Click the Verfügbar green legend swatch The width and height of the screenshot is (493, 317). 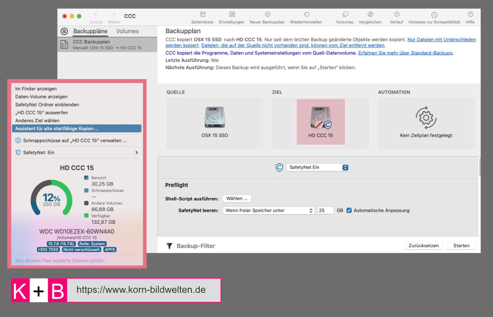(x=86, y=216)
